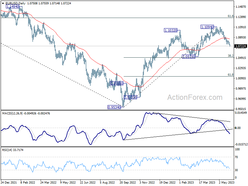Select the MACD 0.014549 axis value
Viewport: 248px width, 186px height.
[241, 113]
